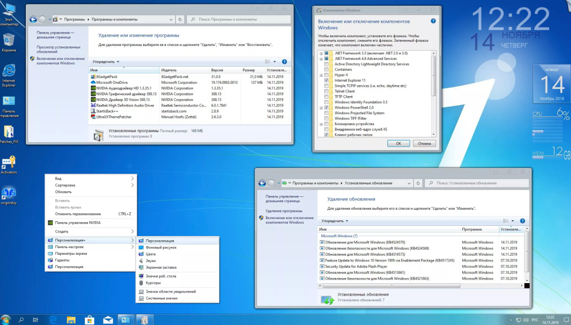The height and width of the screenshot is (325, 571).
Task: Enable the Telnet Client checkbox
Action: pyautogui.click(x=326, y=91)
